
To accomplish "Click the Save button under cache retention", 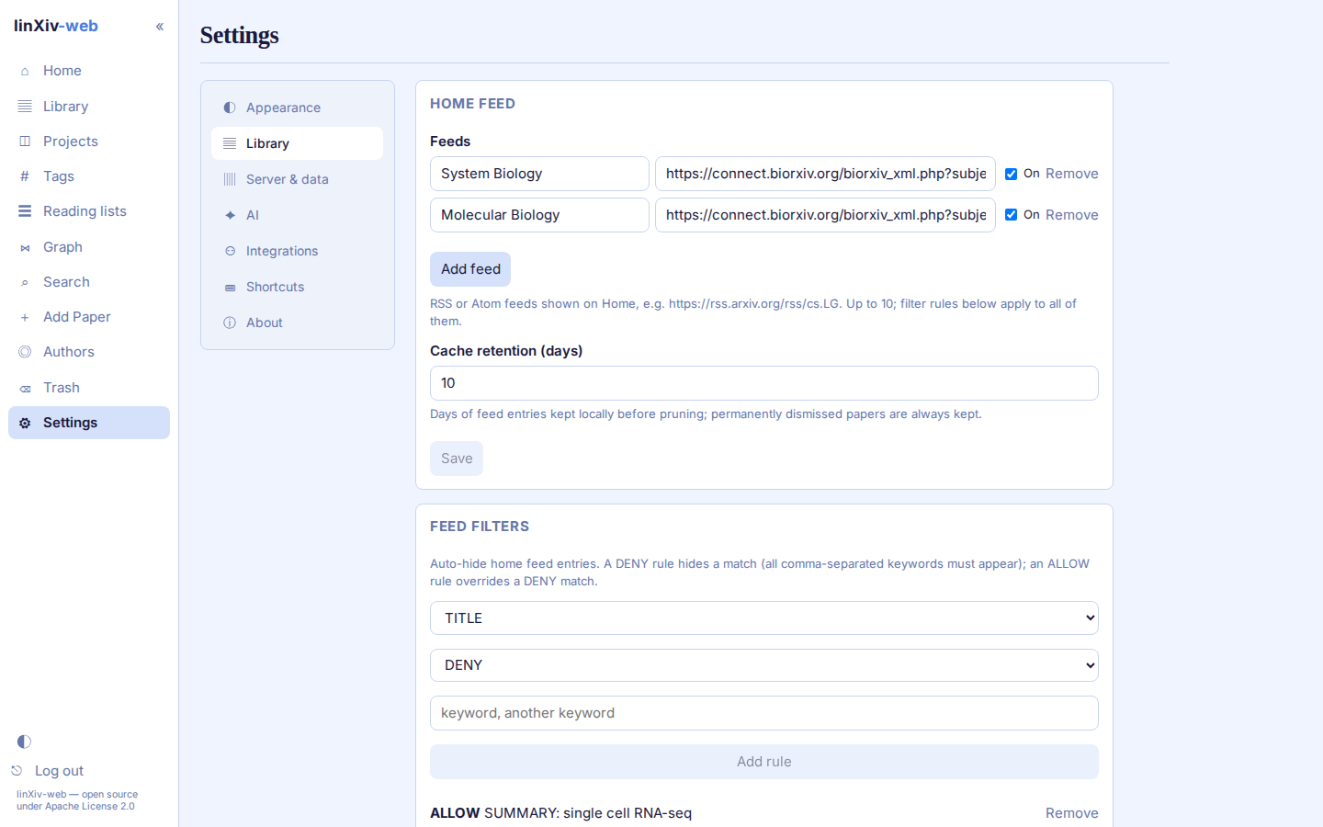I will coord(457,459).
